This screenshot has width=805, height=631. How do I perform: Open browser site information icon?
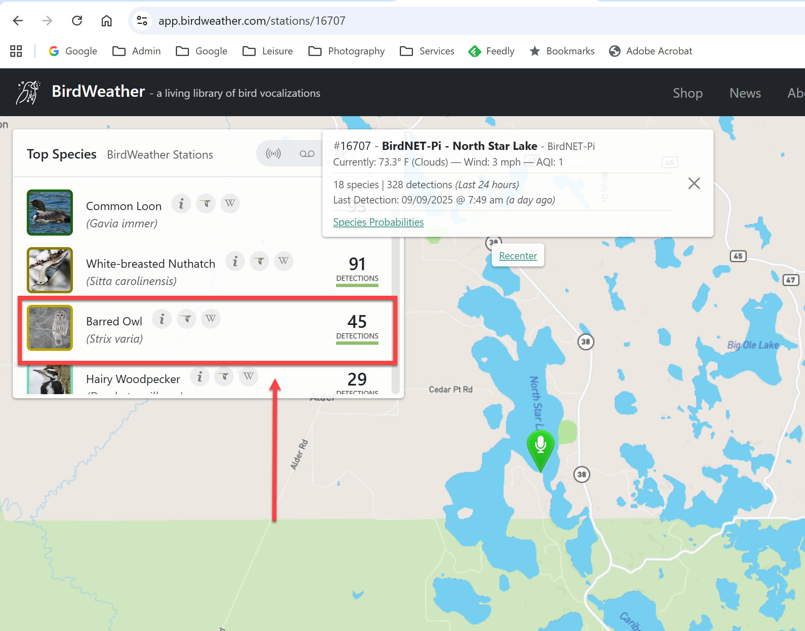click(142, 21)
